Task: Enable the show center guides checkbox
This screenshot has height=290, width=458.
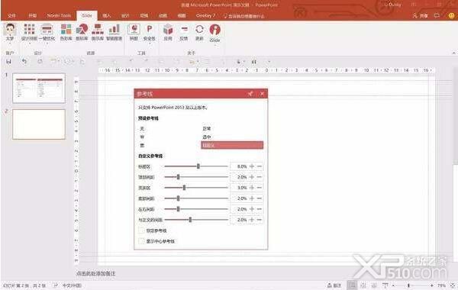Action: (141, 241)
